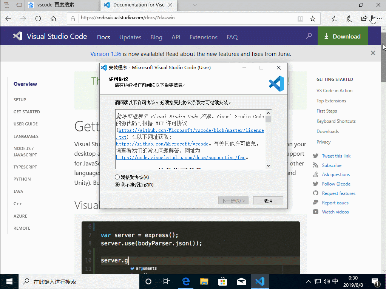Viewport: 386px width, 289px height.
Task: Open Mail app from the taskbar
Action: (241, 281)
